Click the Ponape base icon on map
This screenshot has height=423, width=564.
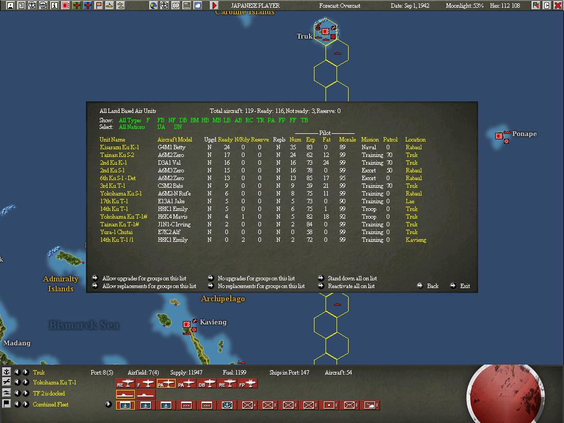499,135
